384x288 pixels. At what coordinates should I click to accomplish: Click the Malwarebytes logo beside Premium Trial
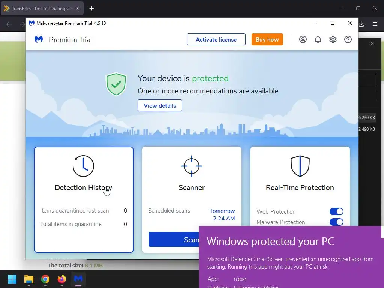coord(39,39)
